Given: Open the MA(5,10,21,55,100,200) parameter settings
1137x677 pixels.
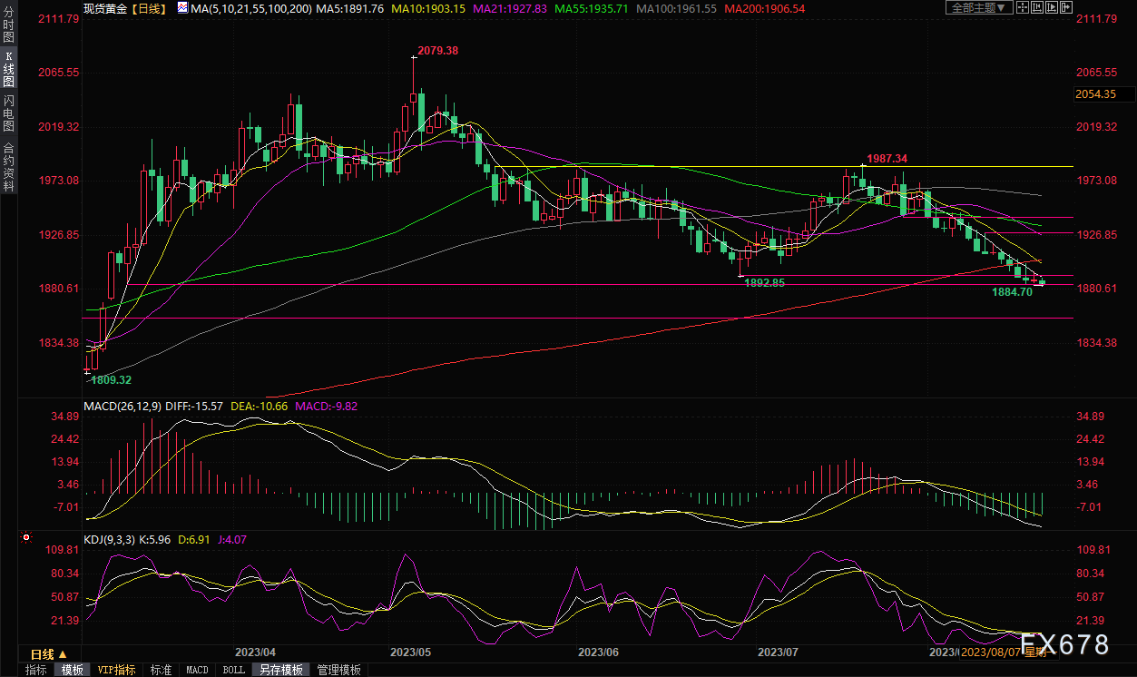Looking at the screenshot, I should (x=245, y=8).
